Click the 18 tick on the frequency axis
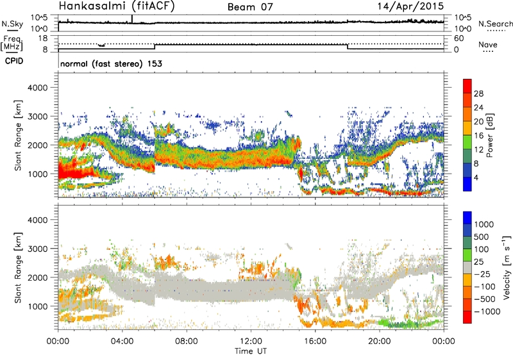This screenshot has height=355, width=513. pos(43,38)
